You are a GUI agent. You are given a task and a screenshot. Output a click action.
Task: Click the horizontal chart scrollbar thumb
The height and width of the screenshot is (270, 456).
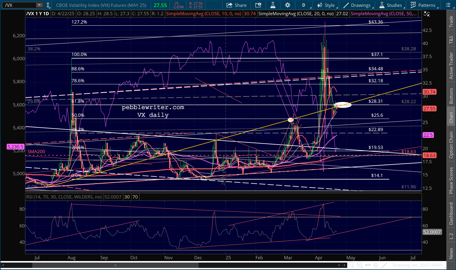click(115, 265)
